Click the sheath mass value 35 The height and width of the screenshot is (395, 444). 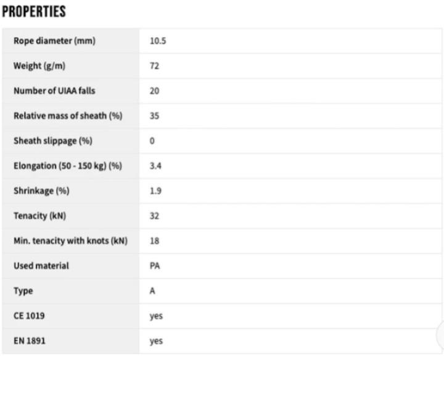(x=154, y=116)
